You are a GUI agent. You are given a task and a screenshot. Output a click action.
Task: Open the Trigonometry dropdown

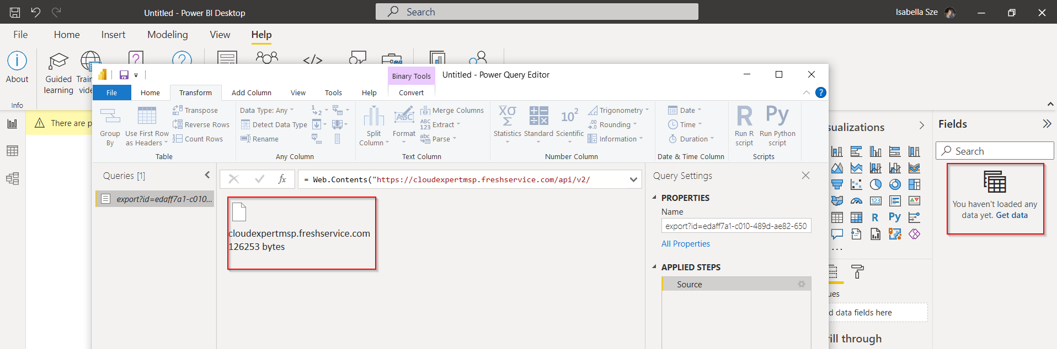pos(618,110)
